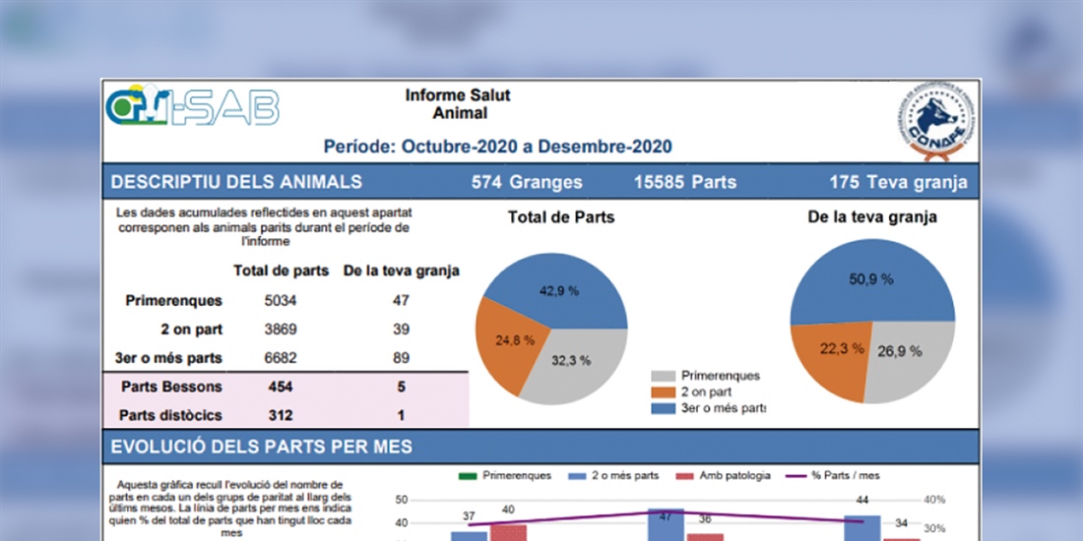This screenshot has width=1083, height=541.
Task: Click the 'Parts distòcics' row label
Action: tap(170, 415)
